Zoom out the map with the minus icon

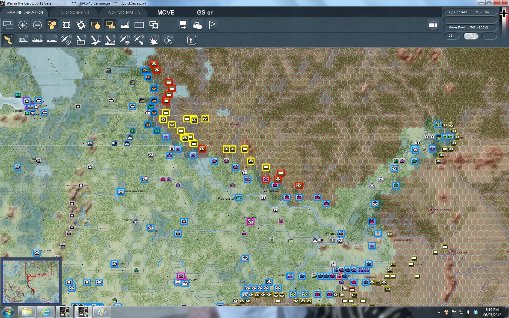[x=37, y=25]
